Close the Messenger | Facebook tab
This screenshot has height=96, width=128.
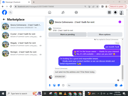click(29, 2)
